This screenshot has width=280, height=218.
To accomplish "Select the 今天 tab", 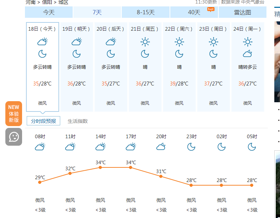I will point(49,12).
